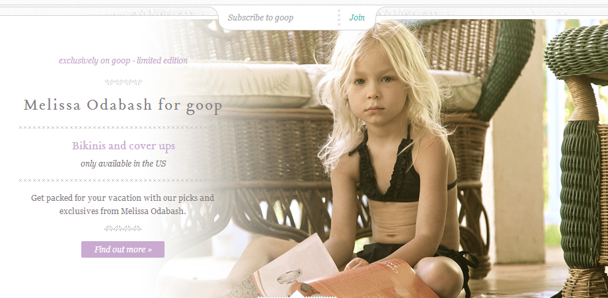
Task: Click the orange magazine cover in the photo
Action: [372, 279]
